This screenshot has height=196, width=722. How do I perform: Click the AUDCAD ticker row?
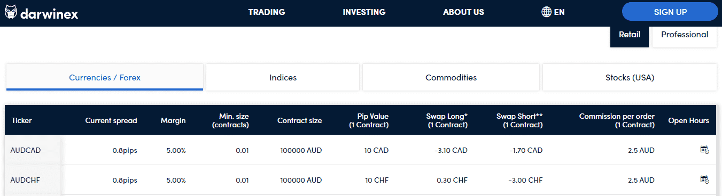pos(361,150)
